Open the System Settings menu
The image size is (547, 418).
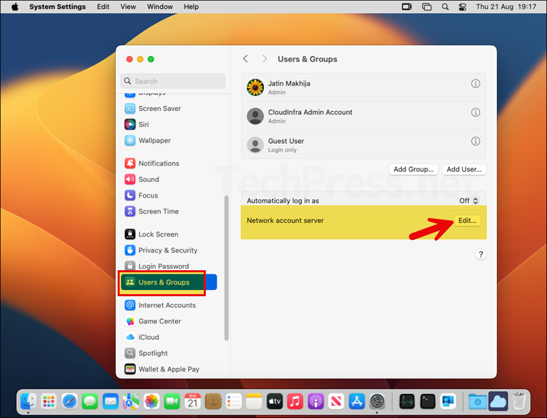click(x=57, y=7)
